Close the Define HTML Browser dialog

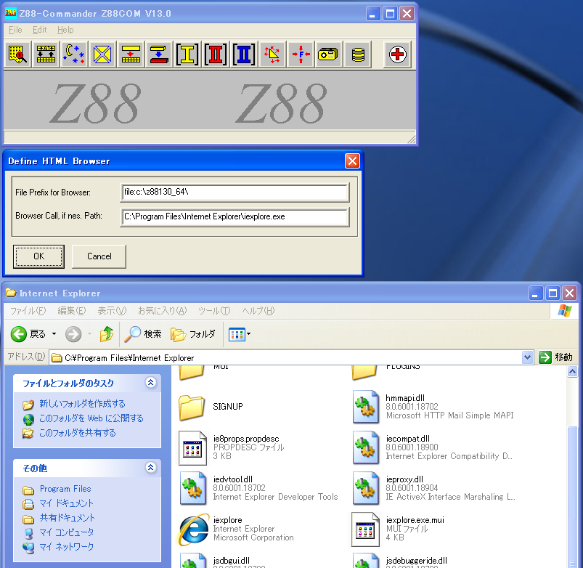(352, 161)
